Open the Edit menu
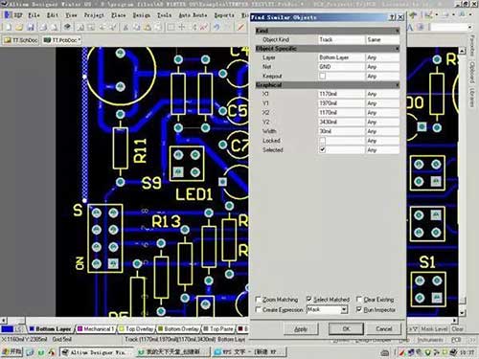Screen dimensions: 479x359 pos(53,15)
